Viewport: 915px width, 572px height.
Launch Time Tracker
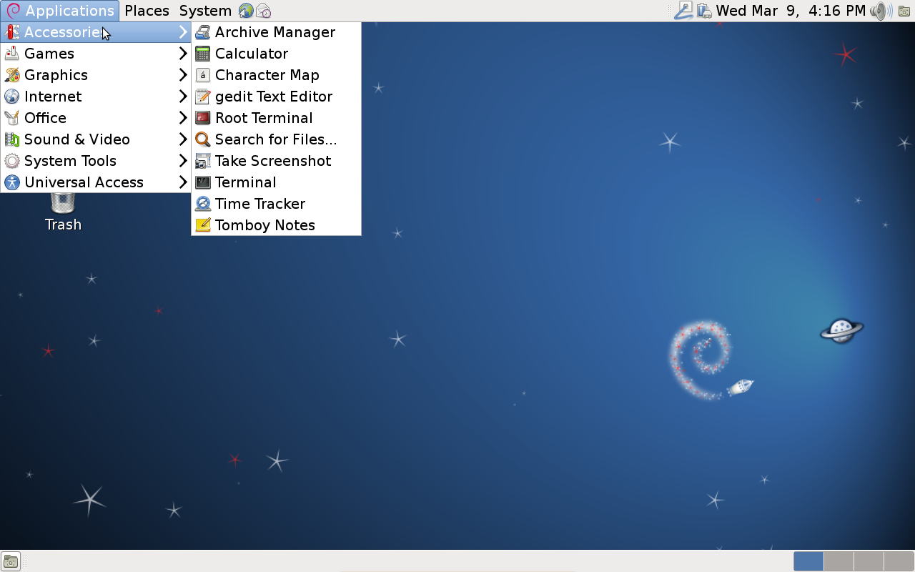tap(276, 204)
